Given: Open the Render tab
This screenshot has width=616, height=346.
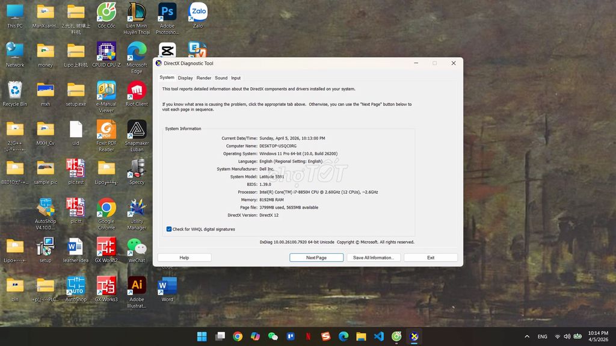Looking at the screenshot, I should [x=203, y=78].
